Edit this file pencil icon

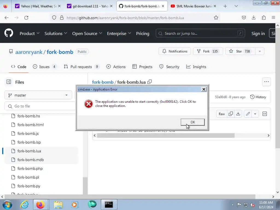(x=248, y=114)
